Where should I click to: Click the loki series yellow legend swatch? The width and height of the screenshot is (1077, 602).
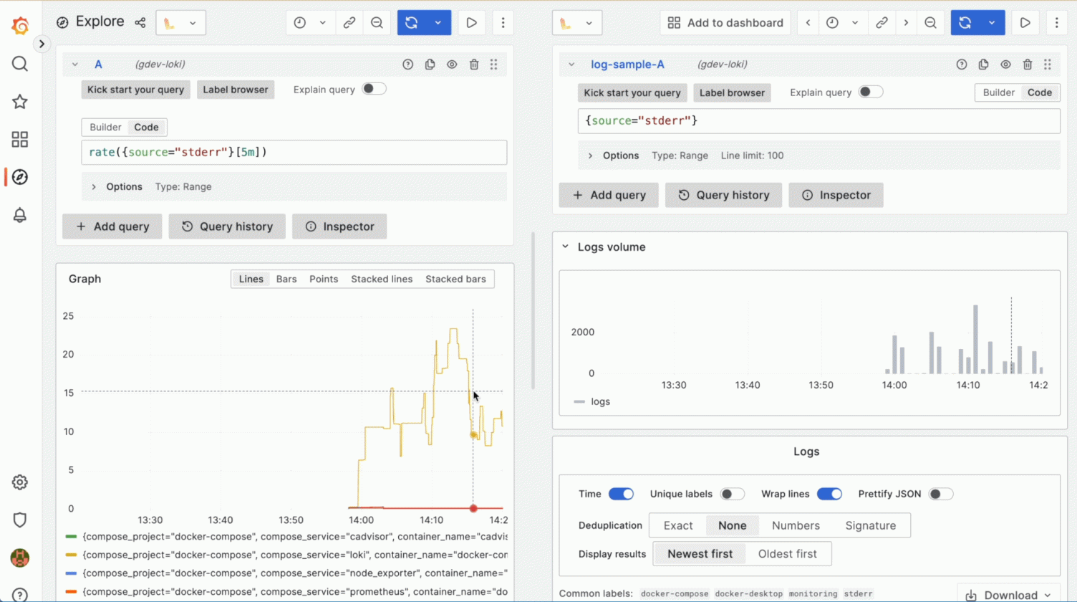[x=71, y=555]
